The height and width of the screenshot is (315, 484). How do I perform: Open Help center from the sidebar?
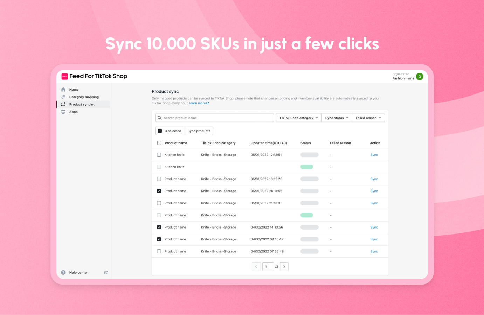click(x=78, y=272)
